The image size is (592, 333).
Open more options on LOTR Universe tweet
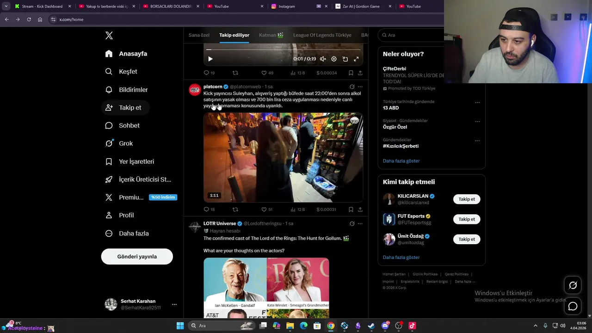[360, 224]
